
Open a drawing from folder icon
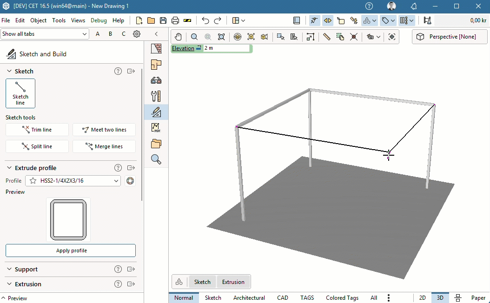coord(151,20)
